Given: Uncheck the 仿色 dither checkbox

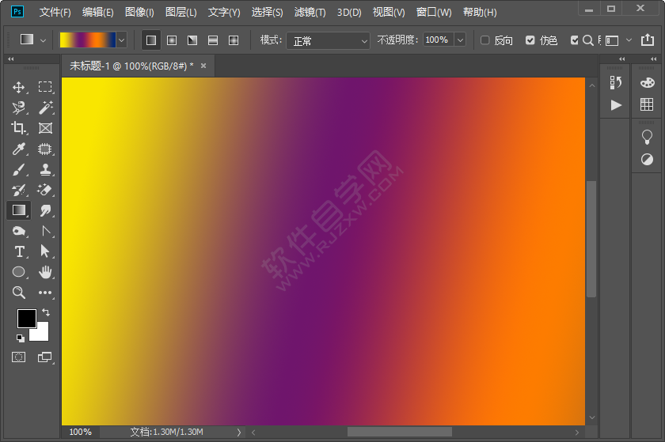Looking at the screenshot, I should (x=530, y=40).
